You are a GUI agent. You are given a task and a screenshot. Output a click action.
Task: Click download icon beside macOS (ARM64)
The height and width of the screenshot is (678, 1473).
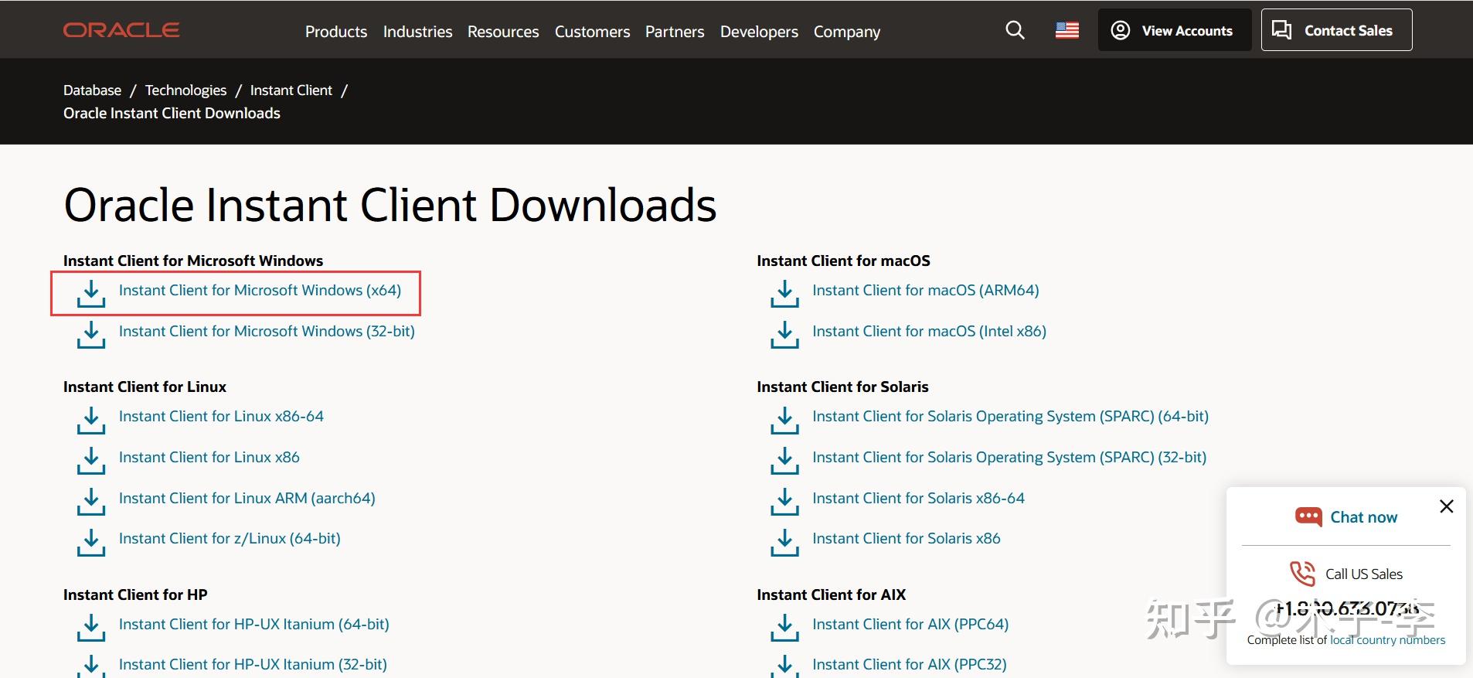[784, 293]
